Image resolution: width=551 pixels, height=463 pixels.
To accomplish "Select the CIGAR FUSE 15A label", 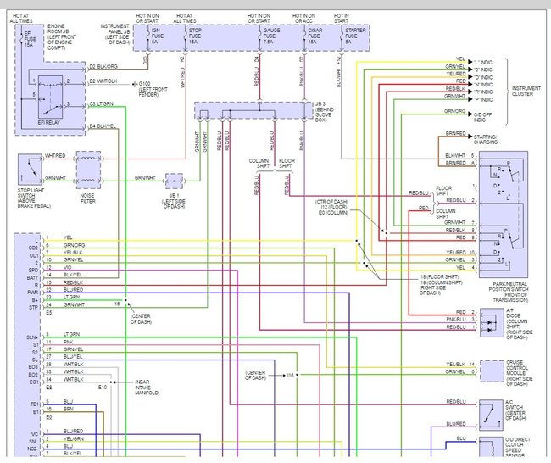I will coord(314,36).
